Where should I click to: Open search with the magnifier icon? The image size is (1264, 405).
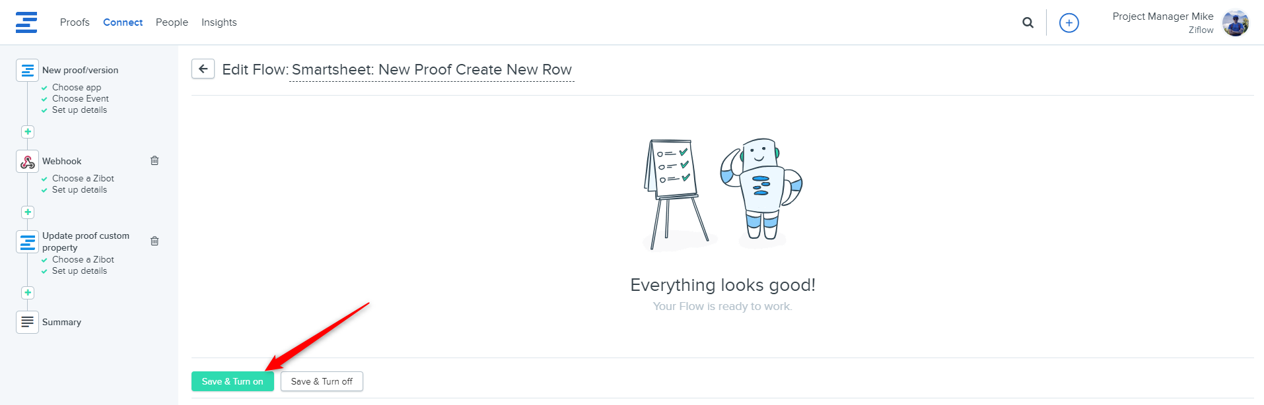pyautogui.click(x=1028, y=22)
